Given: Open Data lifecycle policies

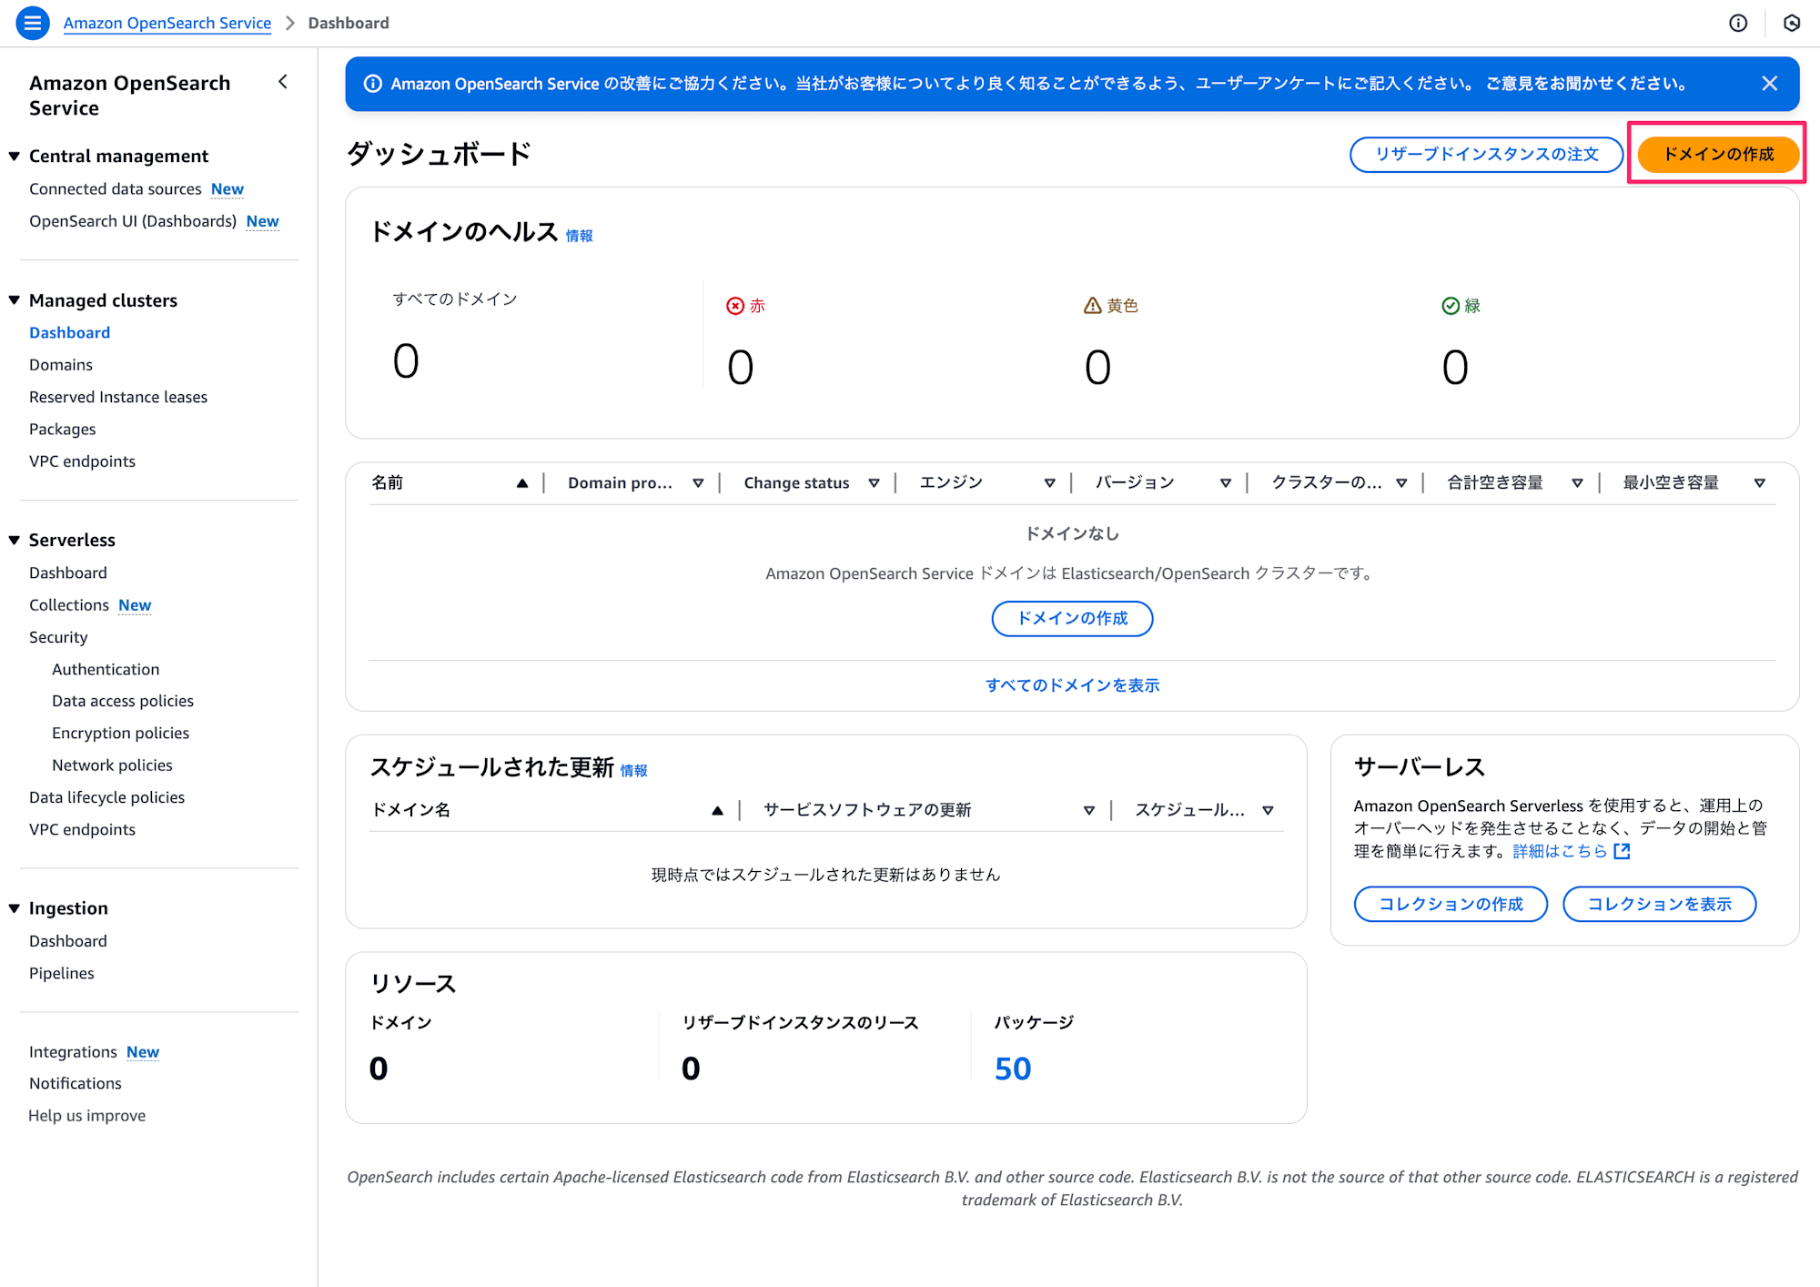Looking at the screenshot, I should click(106, 797).
